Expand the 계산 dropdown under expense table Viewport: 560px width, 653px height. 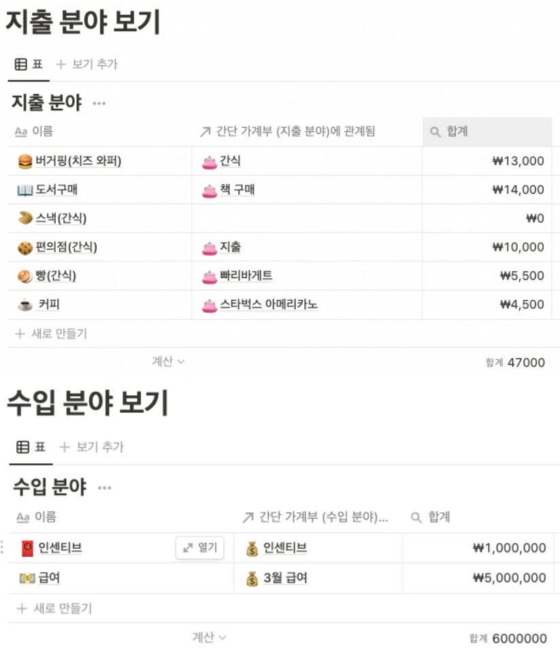tap(168, 361)
